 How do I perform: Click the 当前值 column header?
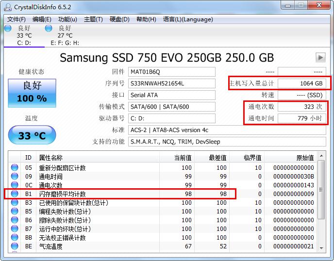177,158
